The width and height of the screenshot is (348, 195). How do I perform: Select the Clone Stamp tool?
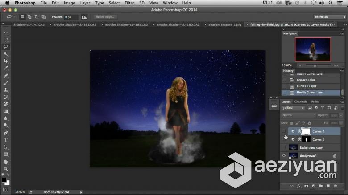pos(5,90)
